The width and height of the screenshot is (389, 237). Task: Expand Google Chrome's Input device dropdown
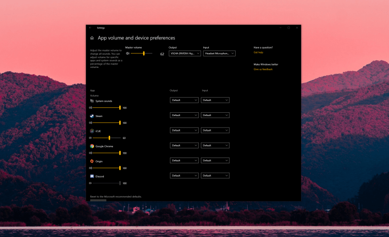(x=216, y=145)
